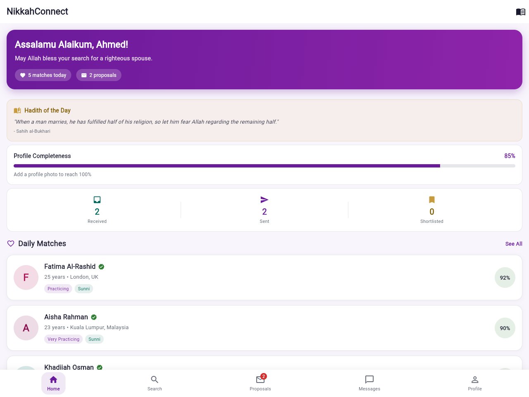Image resolution: width=529 pixels, height=397 pixels.
Task: Click the Received count number 2
Action: [97, 212]
